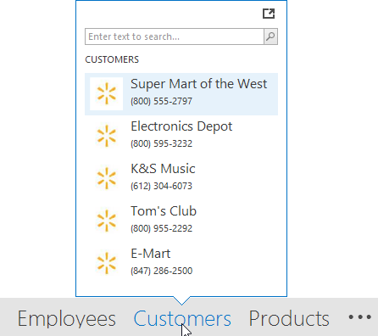Image resolution: width=378 pixels, height=336 pixels.
Task: Click the K&S Music logo icon
Action: pyautogui.click(x=107, y=178)
